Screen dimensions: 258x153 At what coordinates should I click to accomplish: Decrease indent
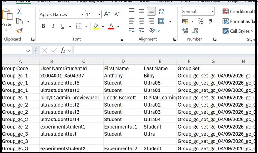coord(132,31)
